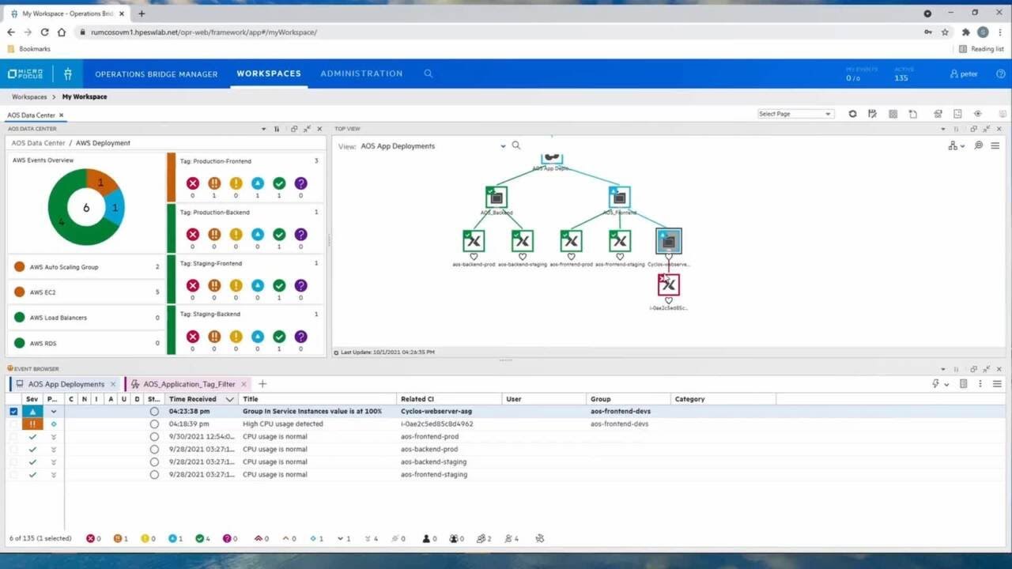
Task: Bookmark this page with the star icon
Action: pos(945,32)
